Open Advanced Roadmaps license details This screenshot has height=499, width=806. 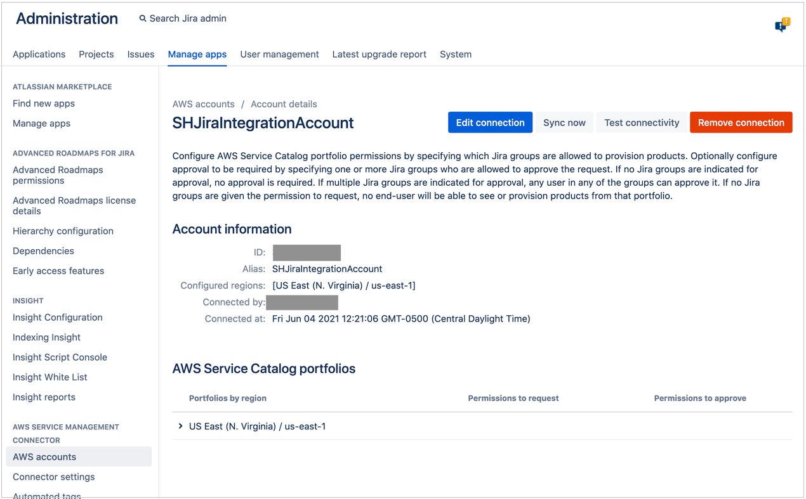pos(74,205)
